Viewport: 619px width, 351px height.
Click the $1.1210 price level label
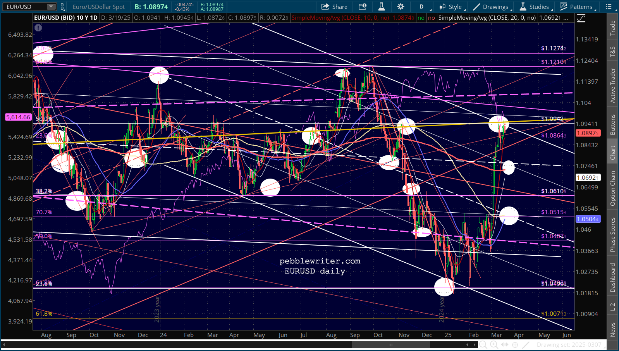point(554,62)
